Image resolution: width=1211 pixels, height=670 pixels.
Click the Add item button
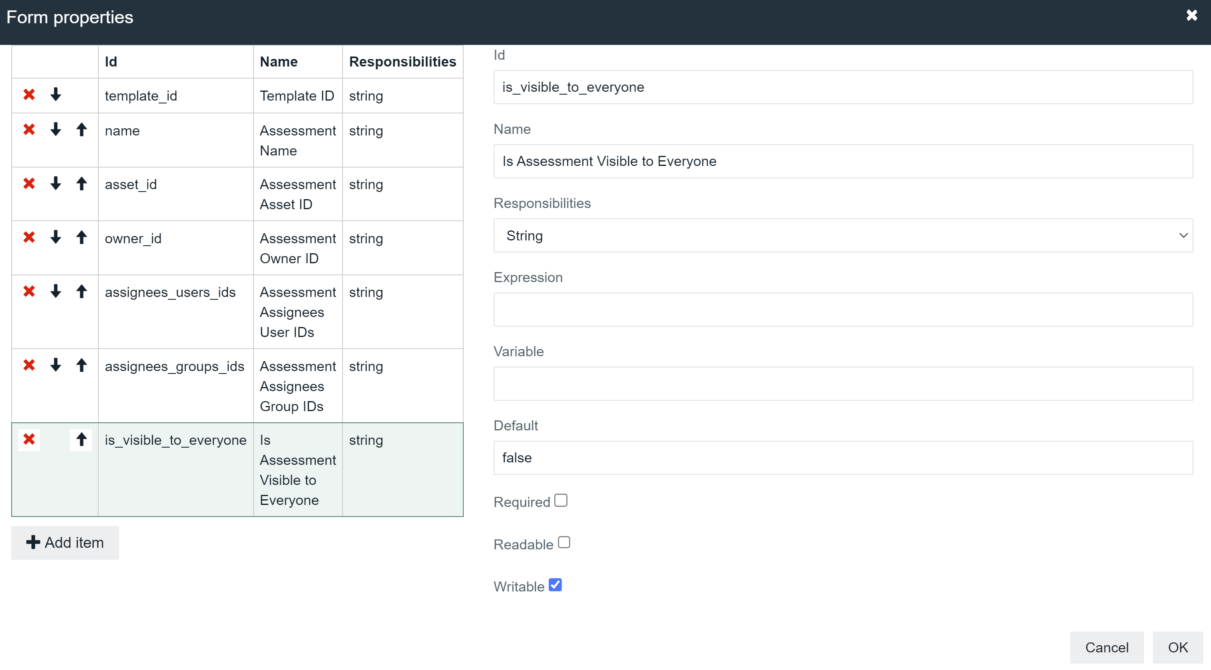pyautogui.click(x=65, y=543)
